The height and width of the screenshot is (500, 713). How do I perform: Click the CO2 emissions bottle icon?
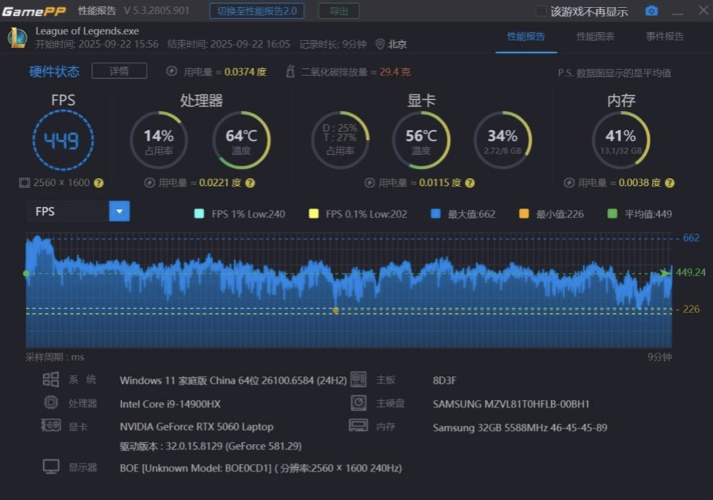(290, 72)
